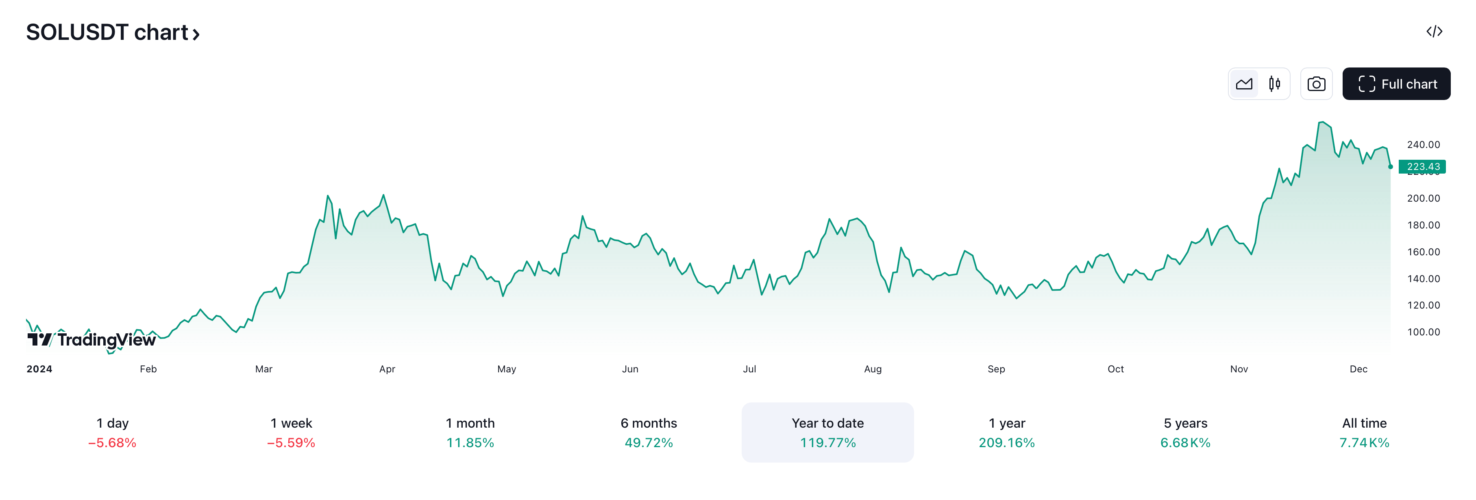This screenshot has width=1476, height=500.
Task: Take a chart snapshot with camera icon
Action: (1316, 84)
